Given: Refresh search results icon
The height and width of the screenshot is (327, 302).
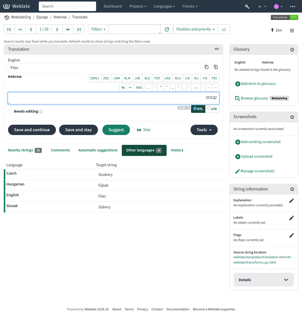Looking at the screenshot, I should pyautogui.click(x=167, y=29).
